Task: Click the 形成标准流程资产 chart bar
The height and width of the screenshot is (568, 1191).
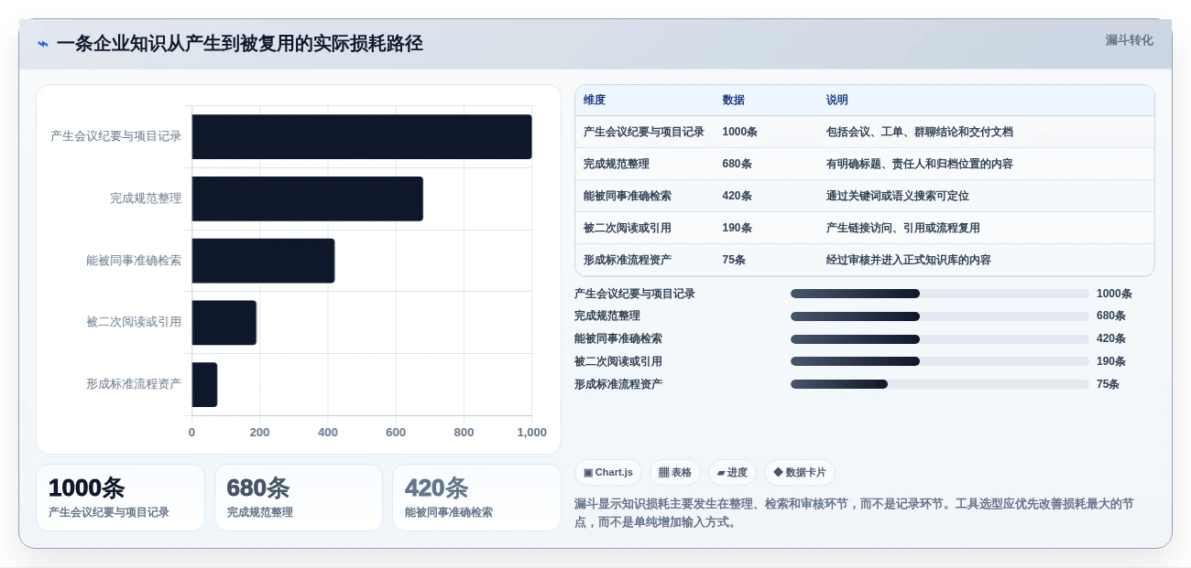Action: [x=205, y=384]
